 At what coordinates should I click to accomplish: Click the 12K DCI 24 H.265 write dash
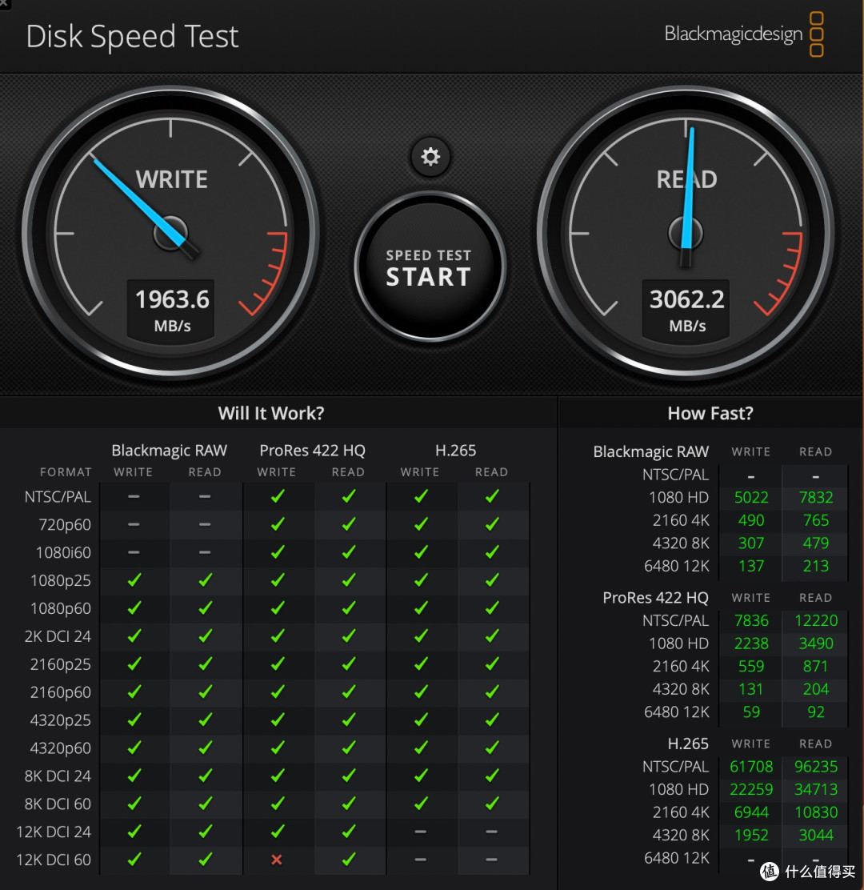pyautogui.click(x=420, y=832)
